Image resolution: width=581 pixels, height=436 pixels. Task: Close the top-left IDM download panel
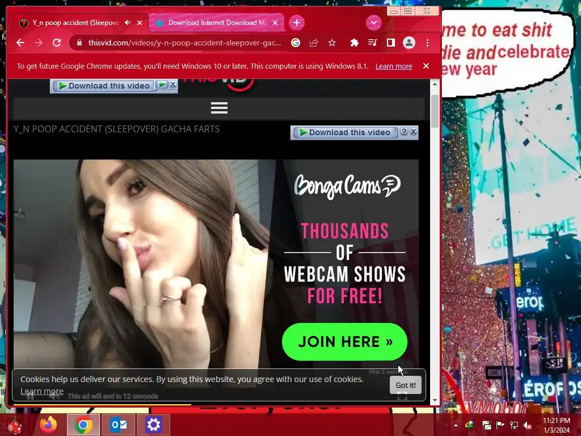pos(172,85)
